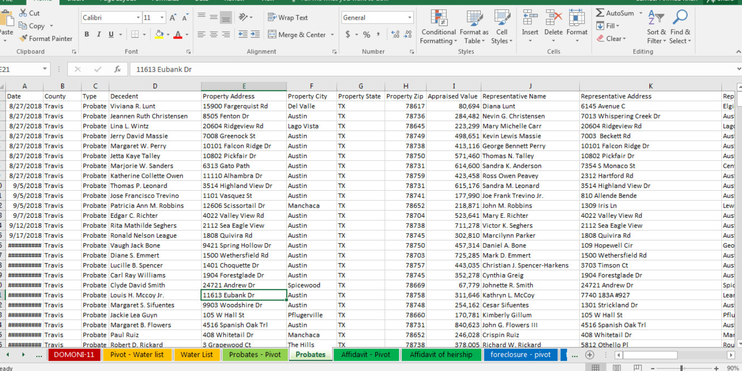Click the yellow Fill Color swatch
The image size is (742, 371).
click(x=159, y=35)
